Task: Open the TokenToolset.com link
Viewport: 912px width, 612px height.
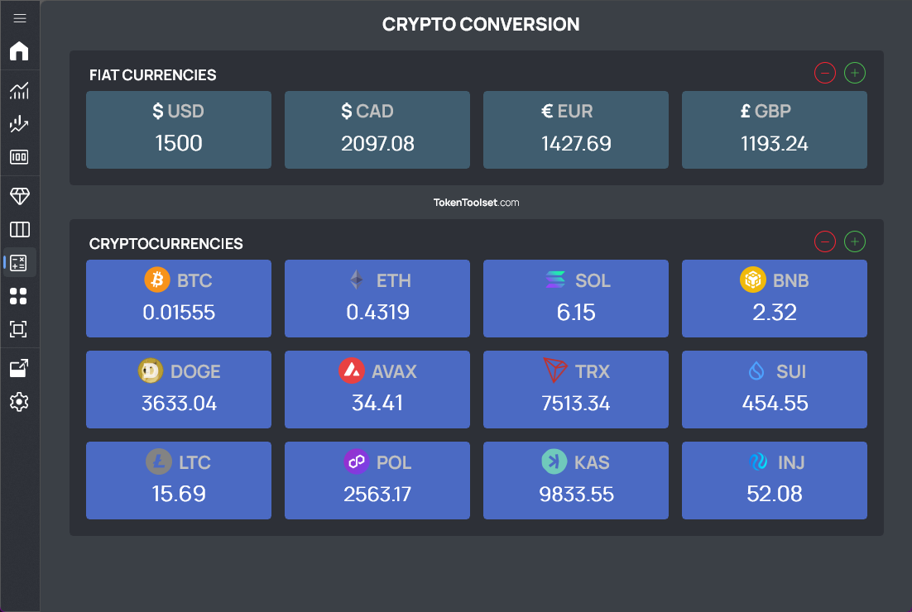Action: click(477, 203)
